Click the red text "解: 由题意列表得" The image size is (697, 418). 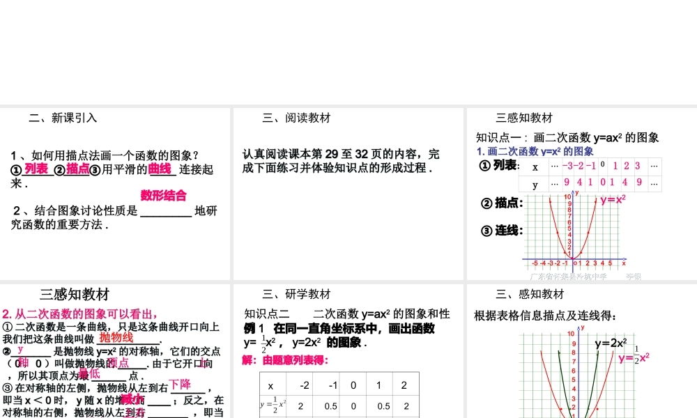(284, 360)
